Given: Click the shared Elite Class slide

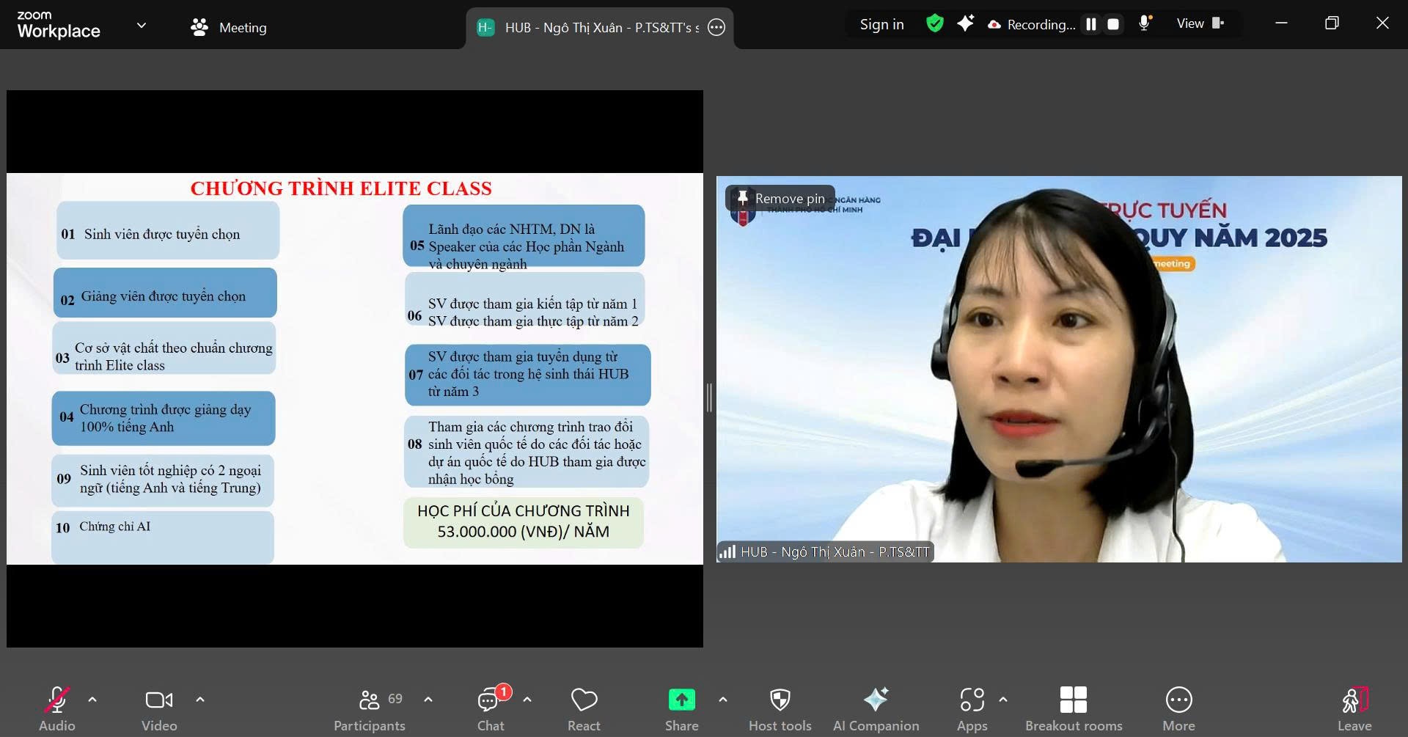Looking at the screenshot, I should (355, 369).
